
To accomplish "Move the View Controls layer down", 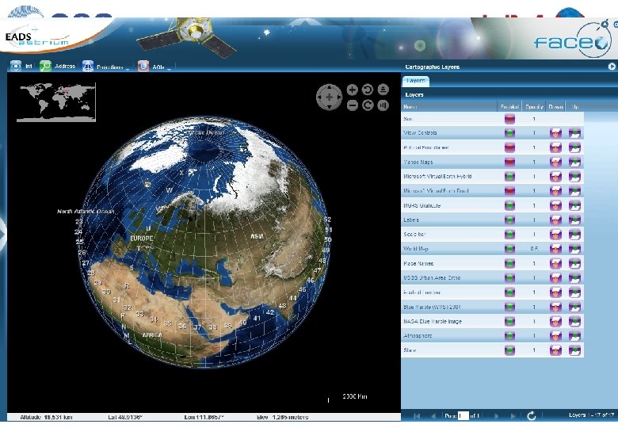I will (555, 133).
